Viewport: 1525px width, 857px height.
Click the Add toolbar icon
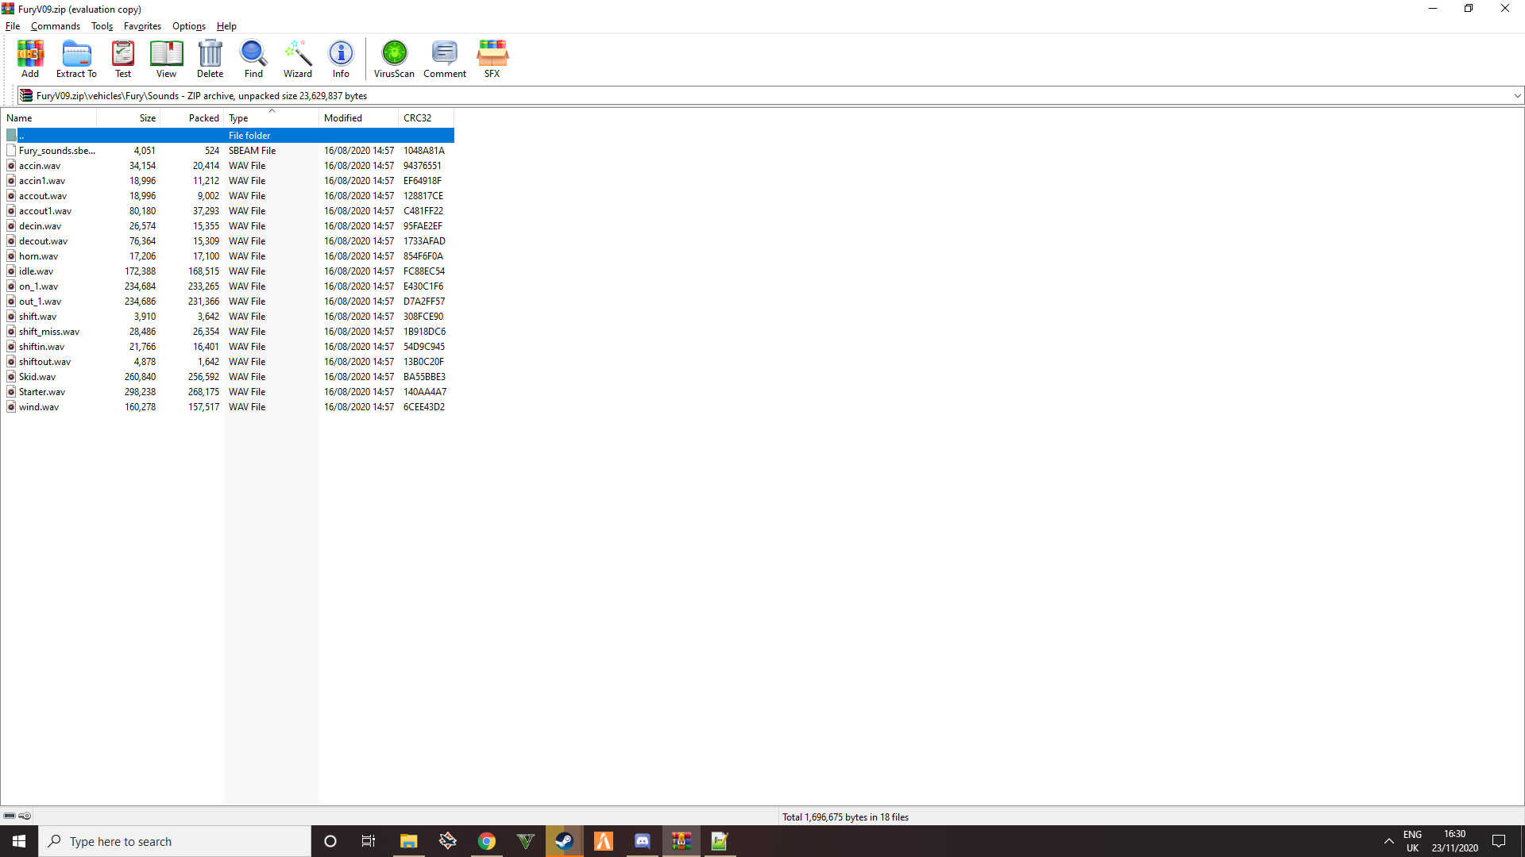[x=30, y=59]
